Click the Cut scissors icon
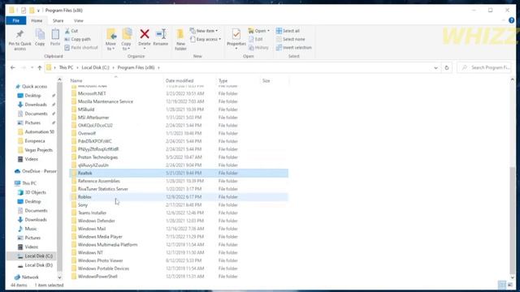This screenshot has width=520, height=292. point(67,31)
